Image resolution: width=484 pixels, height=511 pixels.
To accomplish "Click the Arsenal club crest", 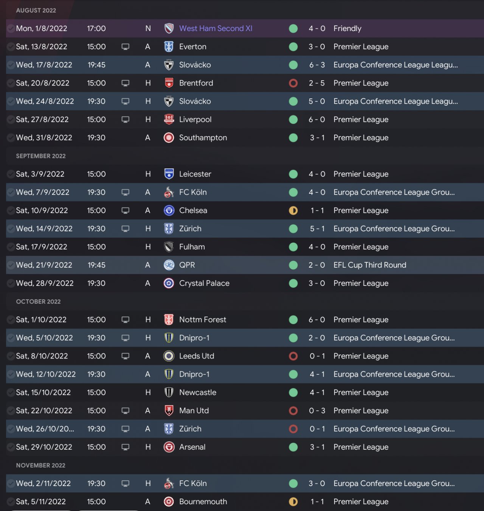I will pyautogui.click(x=169, y=447).
